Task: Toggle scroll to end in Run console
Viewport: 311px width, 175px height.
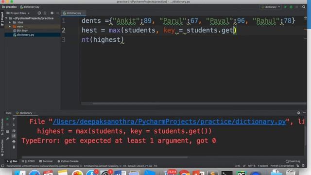Action: (x=14, y=136)
